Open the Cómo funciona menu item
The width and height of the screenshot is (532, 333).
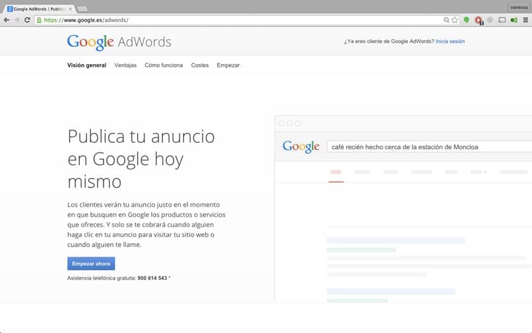pos(164,65)
